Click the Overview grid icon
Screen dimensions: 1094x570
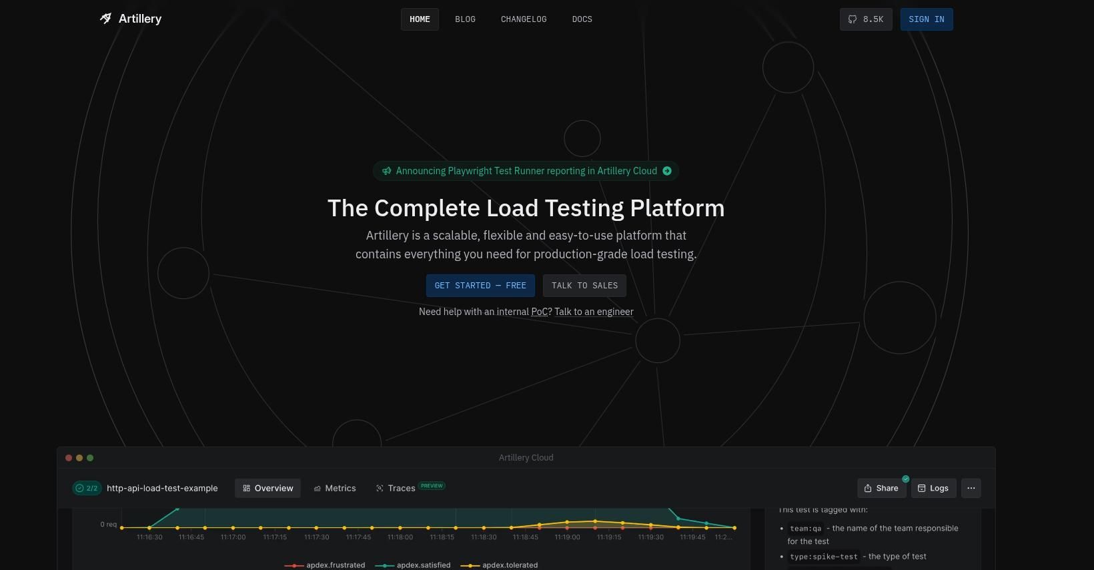(x=246, y=489)
